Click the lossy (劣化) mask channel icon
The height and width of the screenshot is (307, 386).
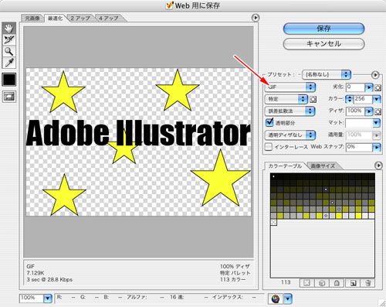coord(378,87)
